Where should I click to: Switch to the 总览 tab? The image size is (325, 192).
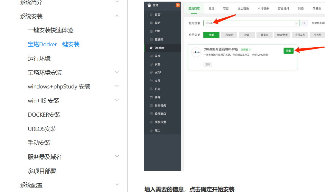coord(211,8)
